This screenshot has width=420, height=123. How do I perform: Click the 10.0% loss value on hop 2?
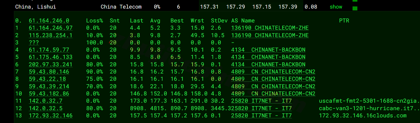[x=94, y=35]
